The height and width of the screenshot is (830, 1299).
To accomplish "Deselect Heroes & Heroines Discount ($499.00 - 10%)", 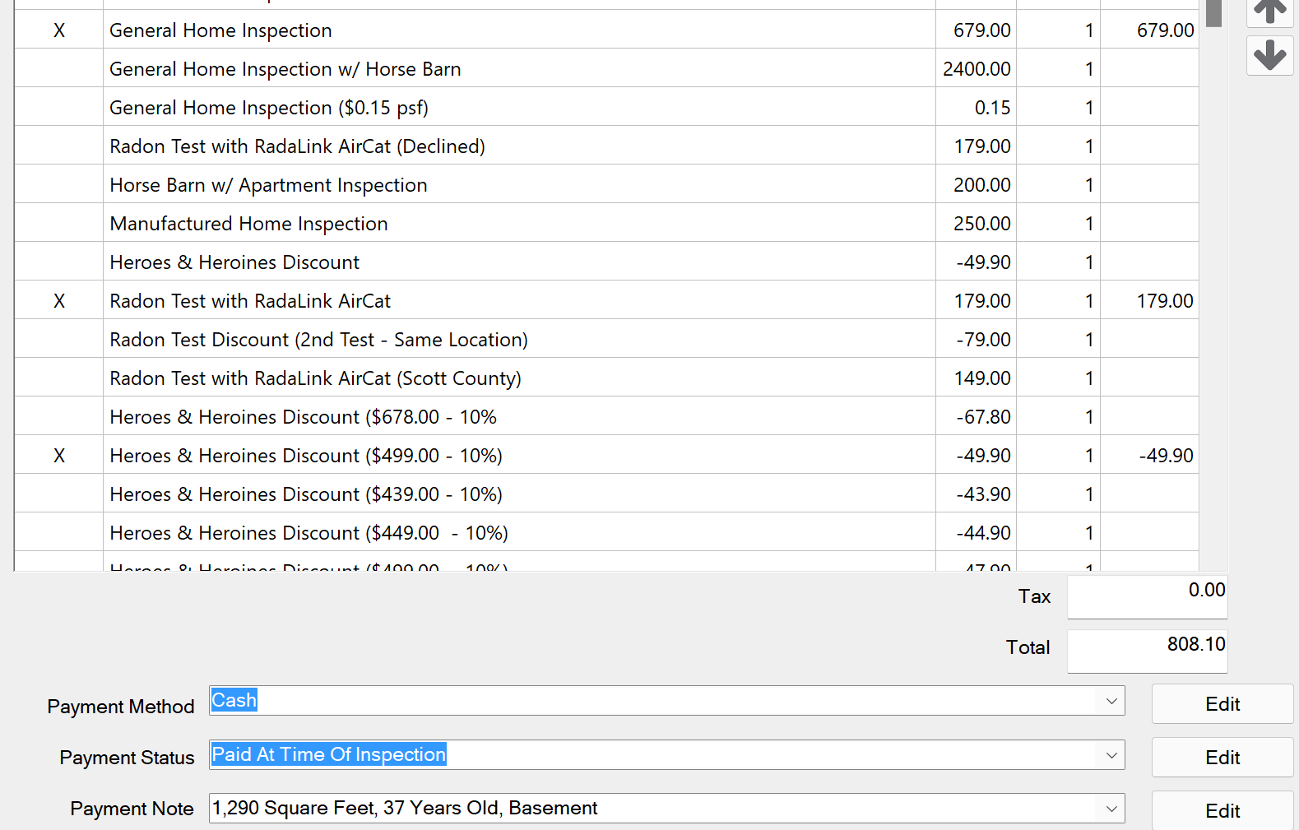I will [x=59, y=456].
